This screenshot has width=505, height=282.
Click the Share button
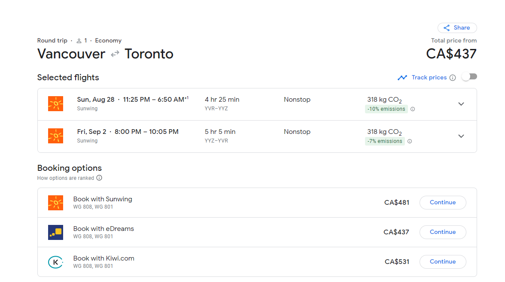pos(457,28)
